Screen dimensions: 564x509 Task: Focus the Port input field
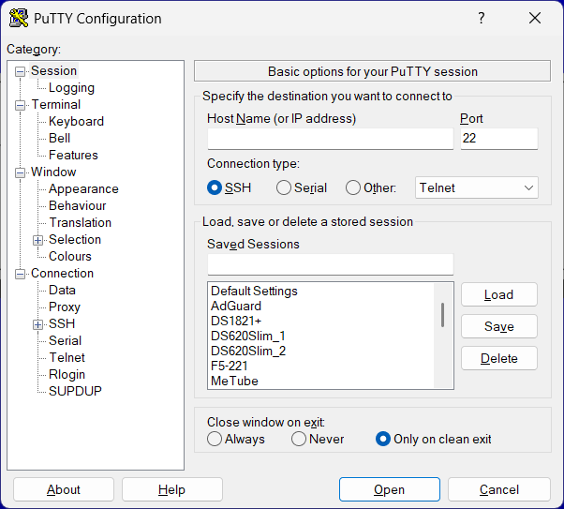[499, 139]
